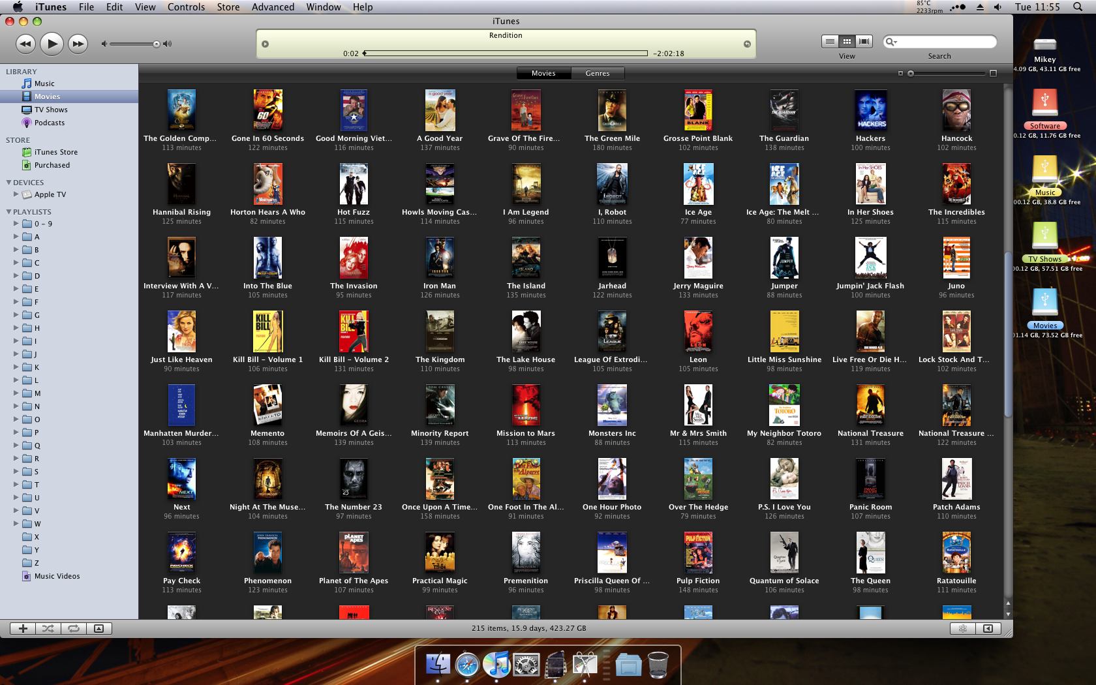Switch to List view
This screenshot has width=1096, height=685.
click(830, 40)
